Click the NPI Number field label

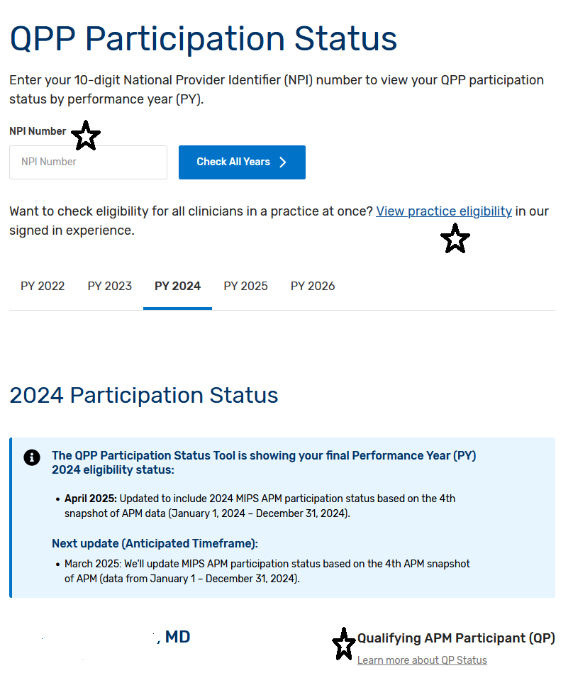(38, 131)
